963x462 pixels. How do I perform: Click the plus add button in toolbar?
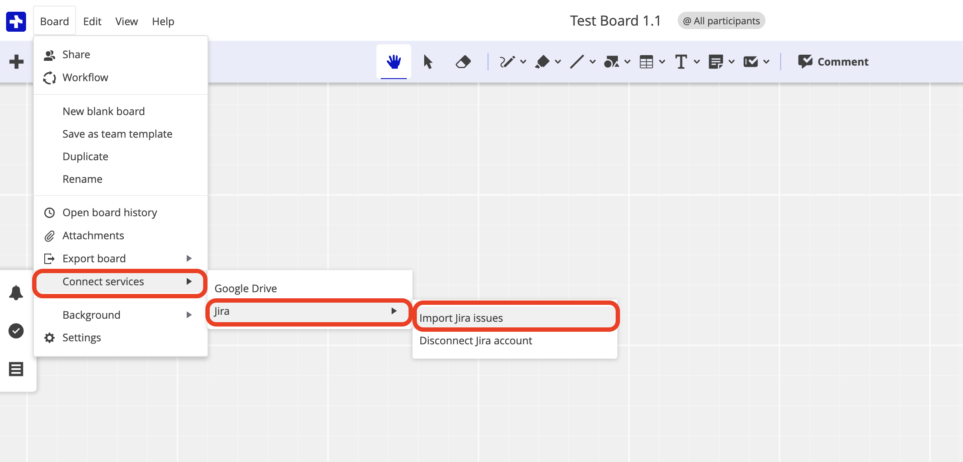point(16,62)
